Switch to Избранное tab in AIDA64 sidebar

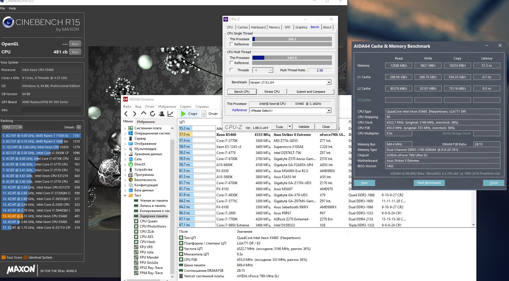(x=146, y=122)
